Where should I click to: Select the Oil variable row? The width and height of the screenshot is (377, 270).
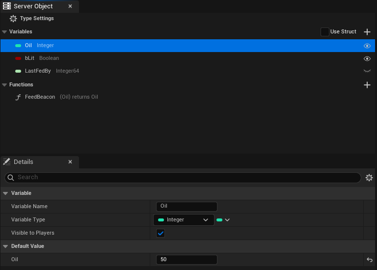click(188, 46)
